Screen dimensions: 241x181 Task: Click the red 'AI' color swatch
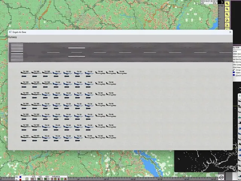tap(20, 179)
